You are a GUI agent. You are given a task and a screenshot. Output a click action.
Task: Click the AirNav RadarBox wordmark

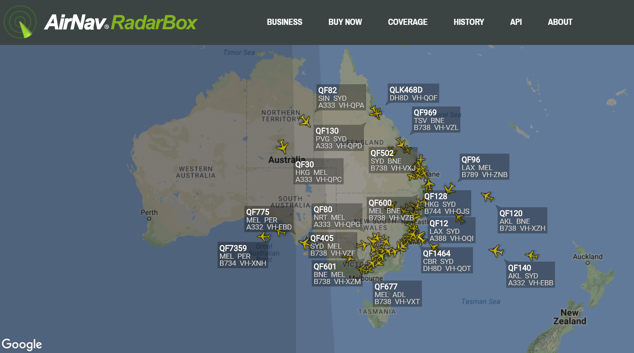tap(121, 22)
